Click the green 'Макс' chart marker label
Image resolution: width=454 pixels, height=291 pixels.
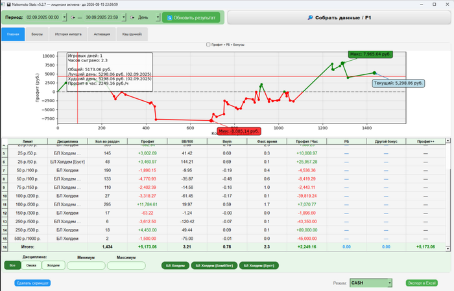[x=370, y=54]
